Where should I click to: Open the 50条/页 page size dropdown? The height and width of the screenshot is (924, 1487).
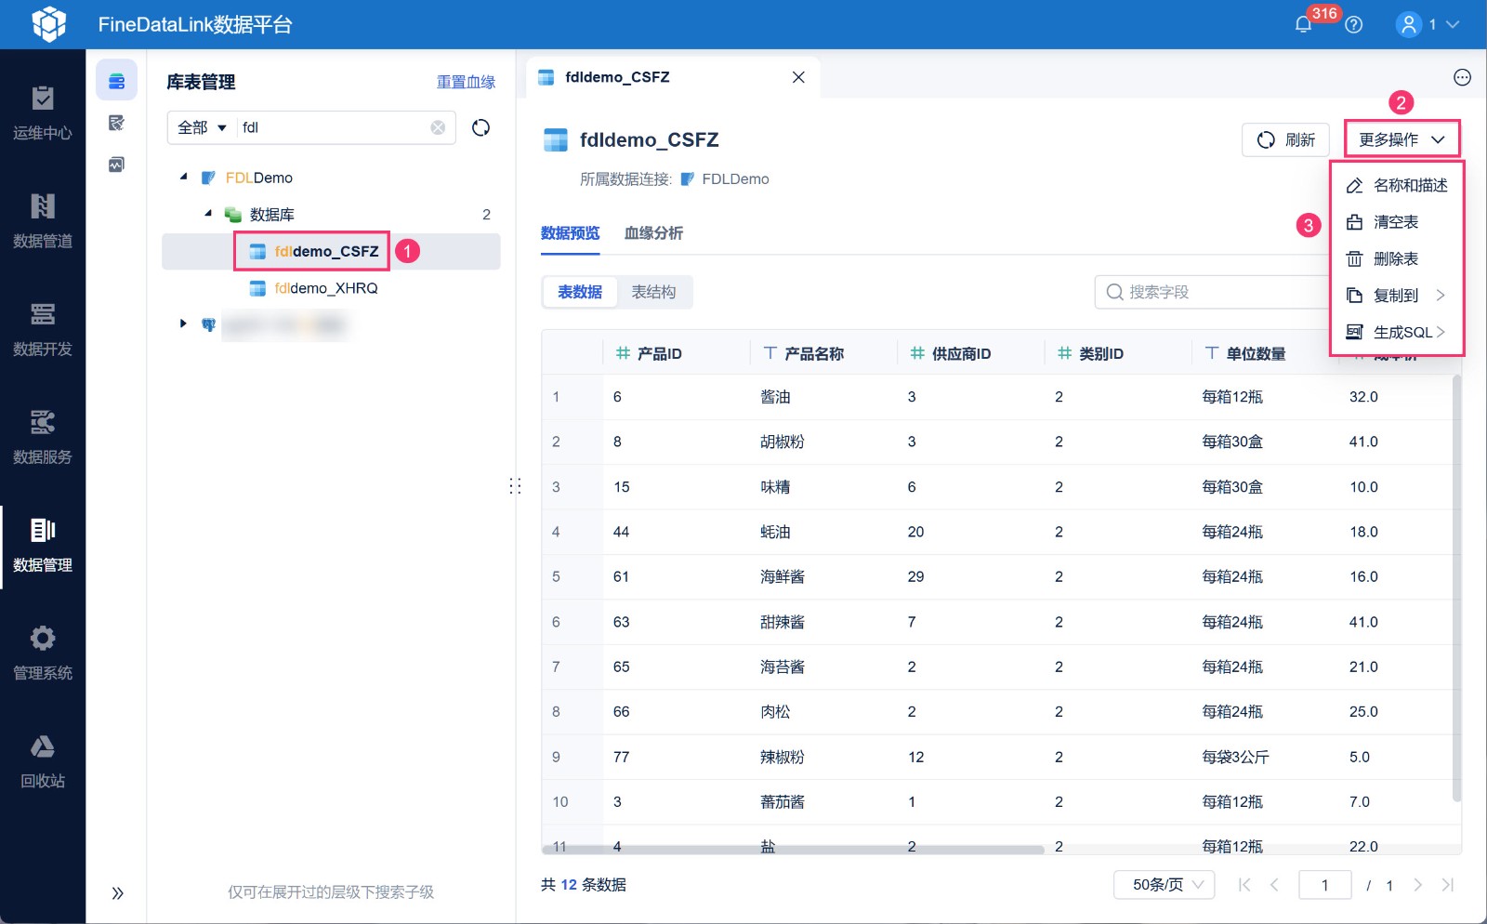click(1165, 885)
